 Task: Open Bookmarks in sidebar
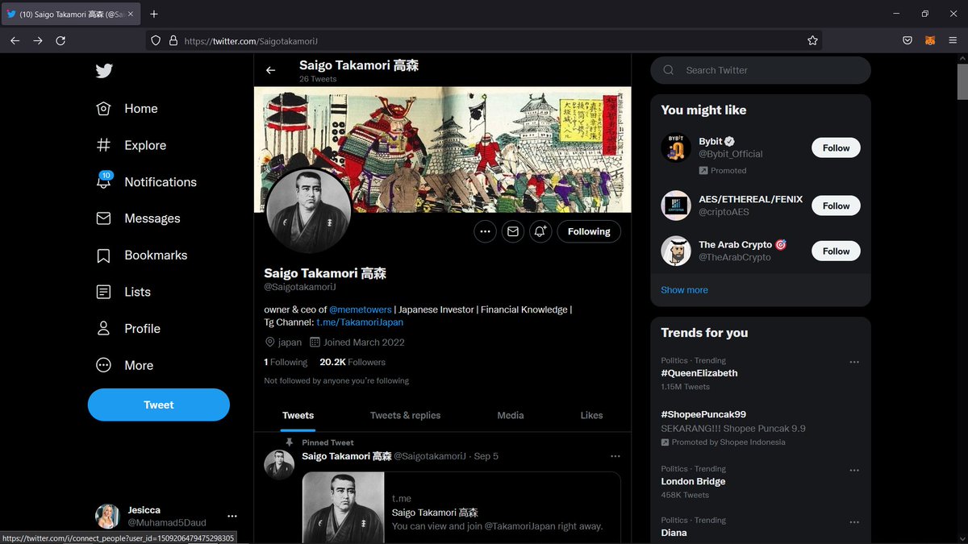(141, 255)
